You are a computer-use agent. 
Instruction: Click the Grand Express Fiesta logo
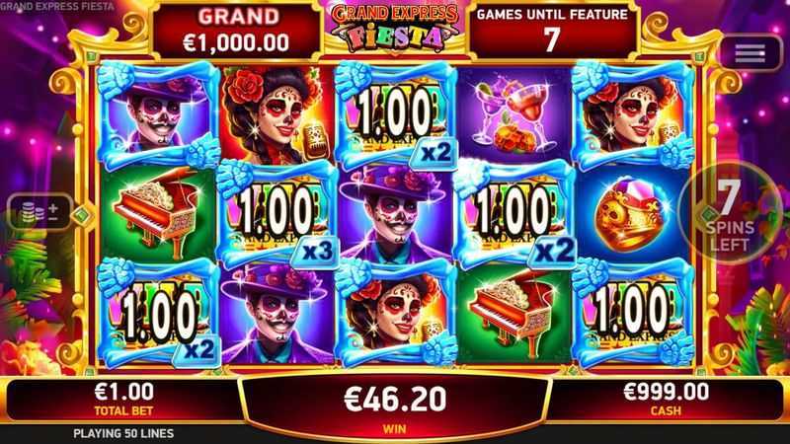point(394,29)
